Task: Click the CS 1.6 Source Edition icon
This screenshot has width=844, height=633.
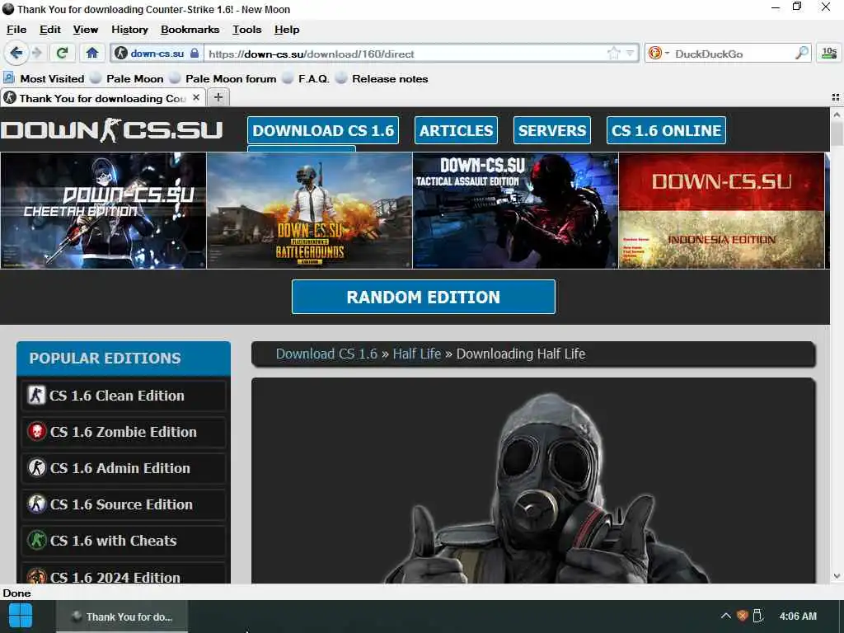Action: (x=36, y=504)
